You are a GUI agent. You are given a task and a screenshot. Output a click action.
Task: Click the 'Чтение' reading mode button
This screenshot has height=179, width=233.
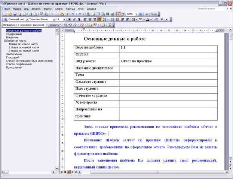point(151,14)
